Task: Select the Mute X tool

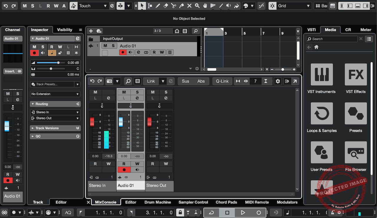Action: [x=189, y=6]
